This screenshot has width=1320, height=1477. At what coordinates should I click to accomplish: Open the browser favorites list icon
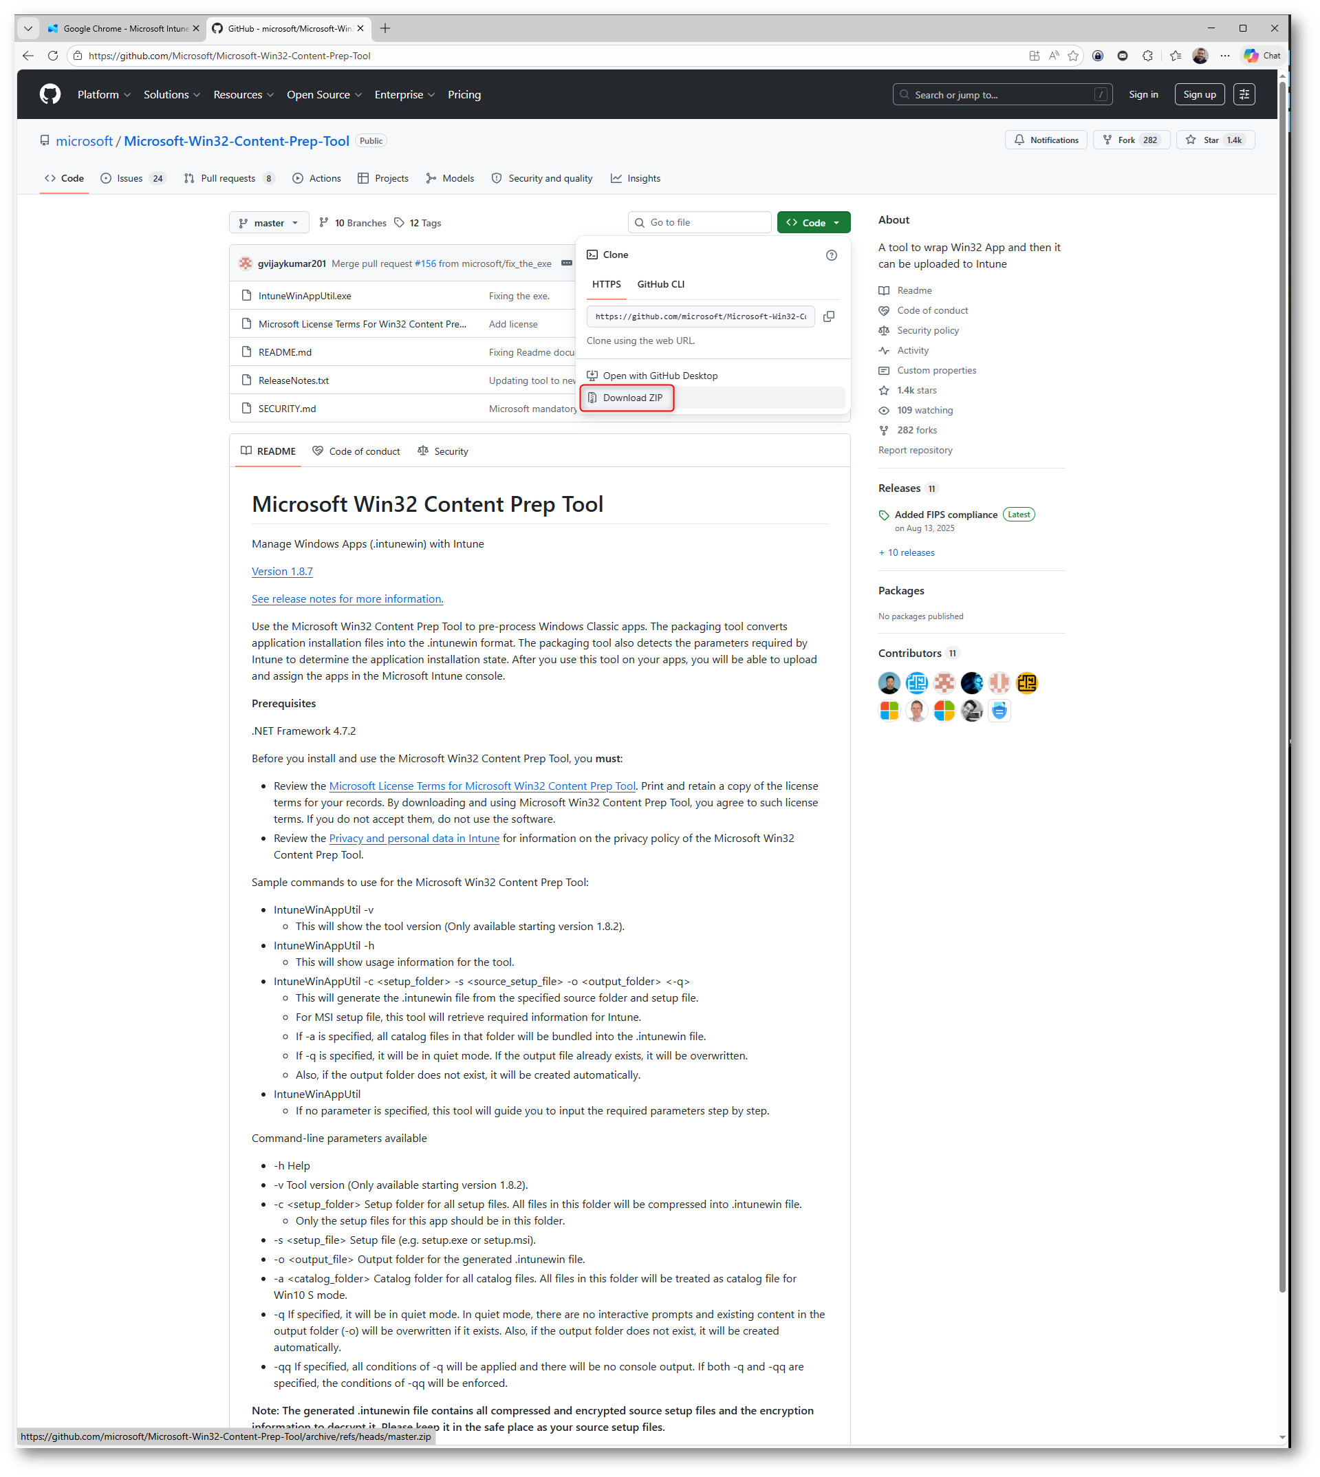point(1176,56)
